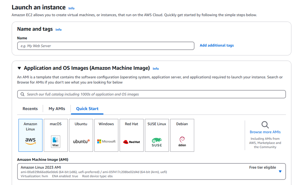Choose the macOS AMI tile
Screen dimensions: 294x185
click(56, 135)
